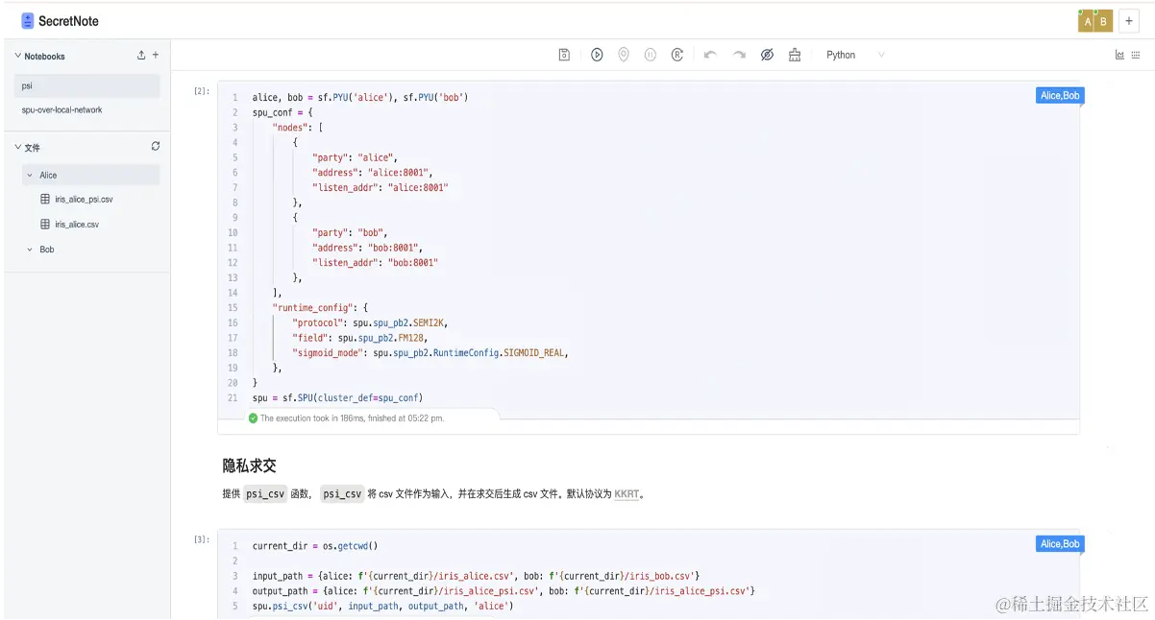The width and height of the screenshot is (1155, 620).
Task: Click the location pin icon in toolbar
Action: coord(624,55)
